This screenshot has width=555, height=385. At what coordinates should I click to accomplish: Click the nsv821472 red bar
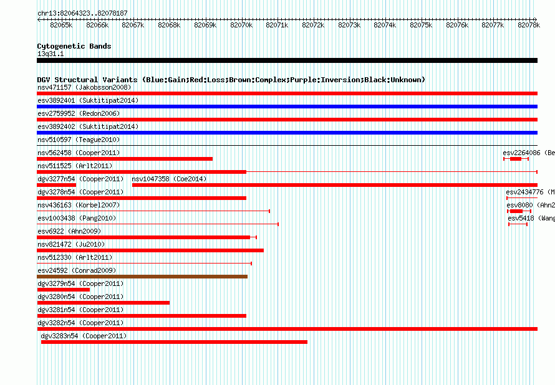coord(150,250)
